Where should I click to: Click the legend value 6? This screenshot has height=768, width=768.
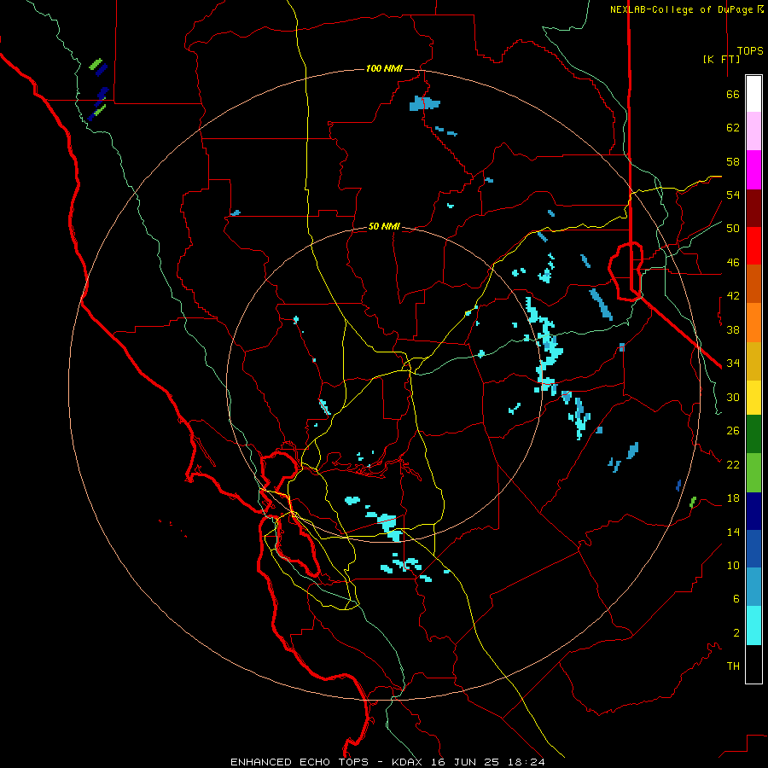736,599
